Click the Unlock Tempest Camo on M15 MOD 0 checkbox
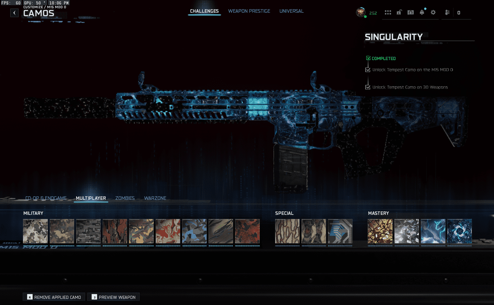This screenshot has height=305, width=494. click(368, 70)
